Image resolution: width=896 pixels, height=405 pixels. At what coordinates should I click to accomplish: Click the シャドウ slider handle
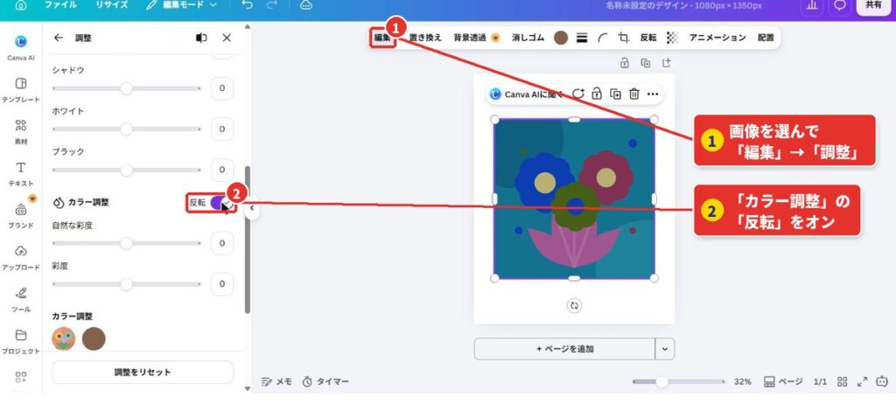(126, 88)
